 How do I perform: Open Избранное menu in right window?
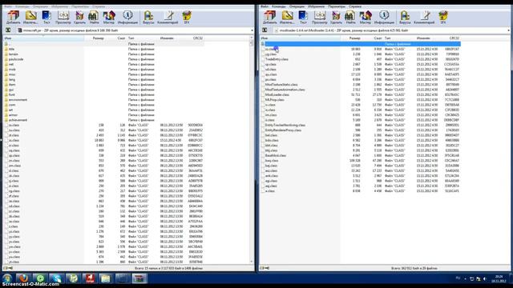click(x=316, y=6)
